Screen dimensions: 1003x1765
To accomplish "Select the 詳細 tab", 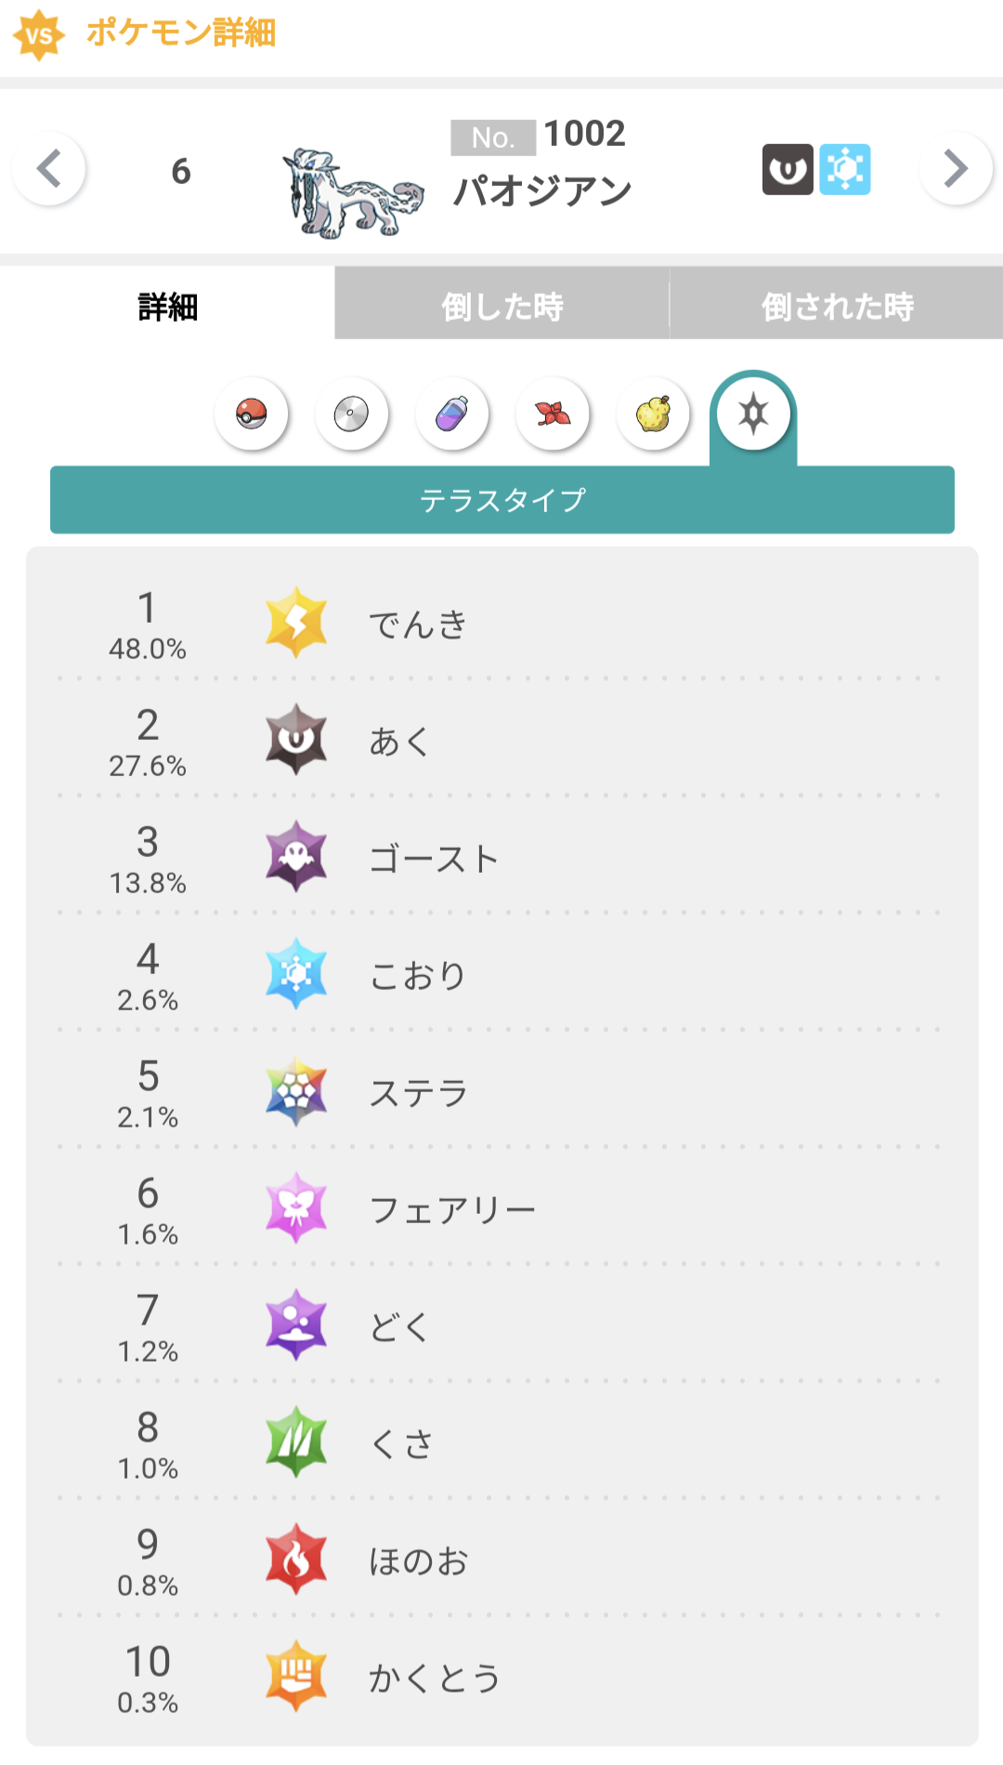I will [x=167, y=306].
